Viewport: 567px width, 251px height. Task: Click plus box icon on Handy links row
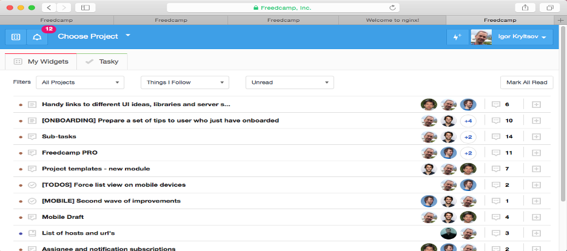536,104
